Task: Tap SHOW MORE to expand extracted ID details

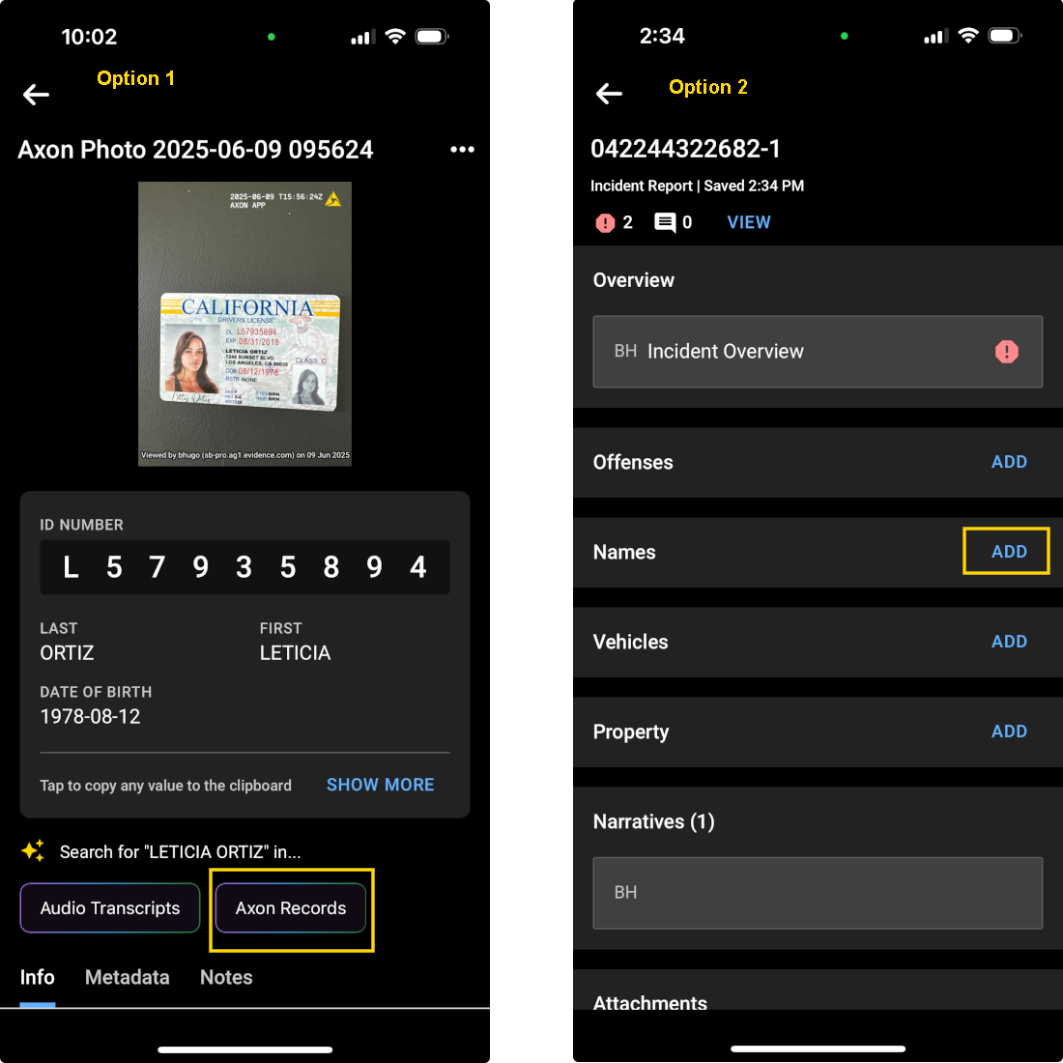Action: point(380,785)
